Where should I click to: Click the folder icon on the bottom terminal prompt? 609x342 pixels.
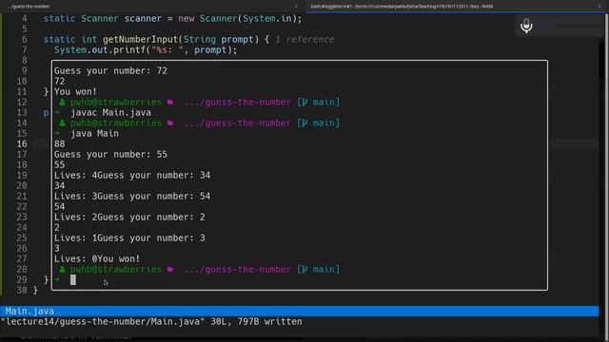pyautogui.click(x=170, y=270)
